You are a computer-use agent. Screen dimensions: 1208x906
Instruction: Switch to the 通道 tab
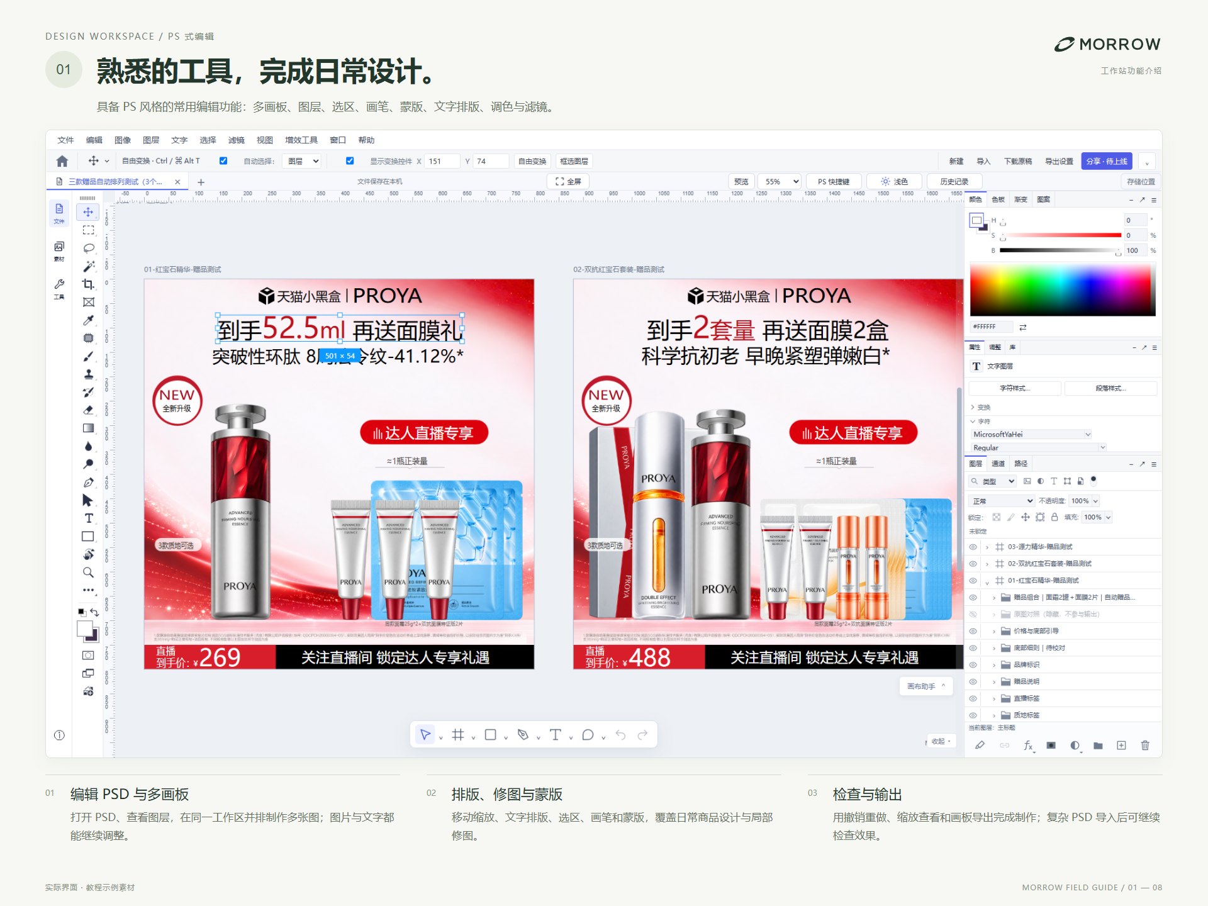coord(998,464)
